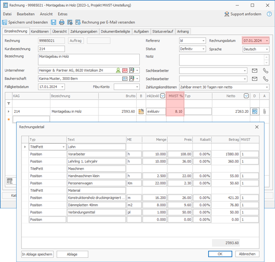Click the Support anfordern link

pyautogui.click(x=243, y=14)
